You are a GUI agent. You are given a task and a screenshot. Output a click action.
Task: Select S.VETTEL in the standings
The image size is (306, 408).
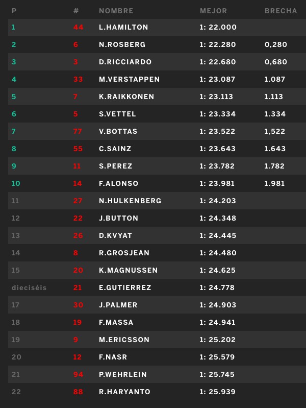[117, 114]
